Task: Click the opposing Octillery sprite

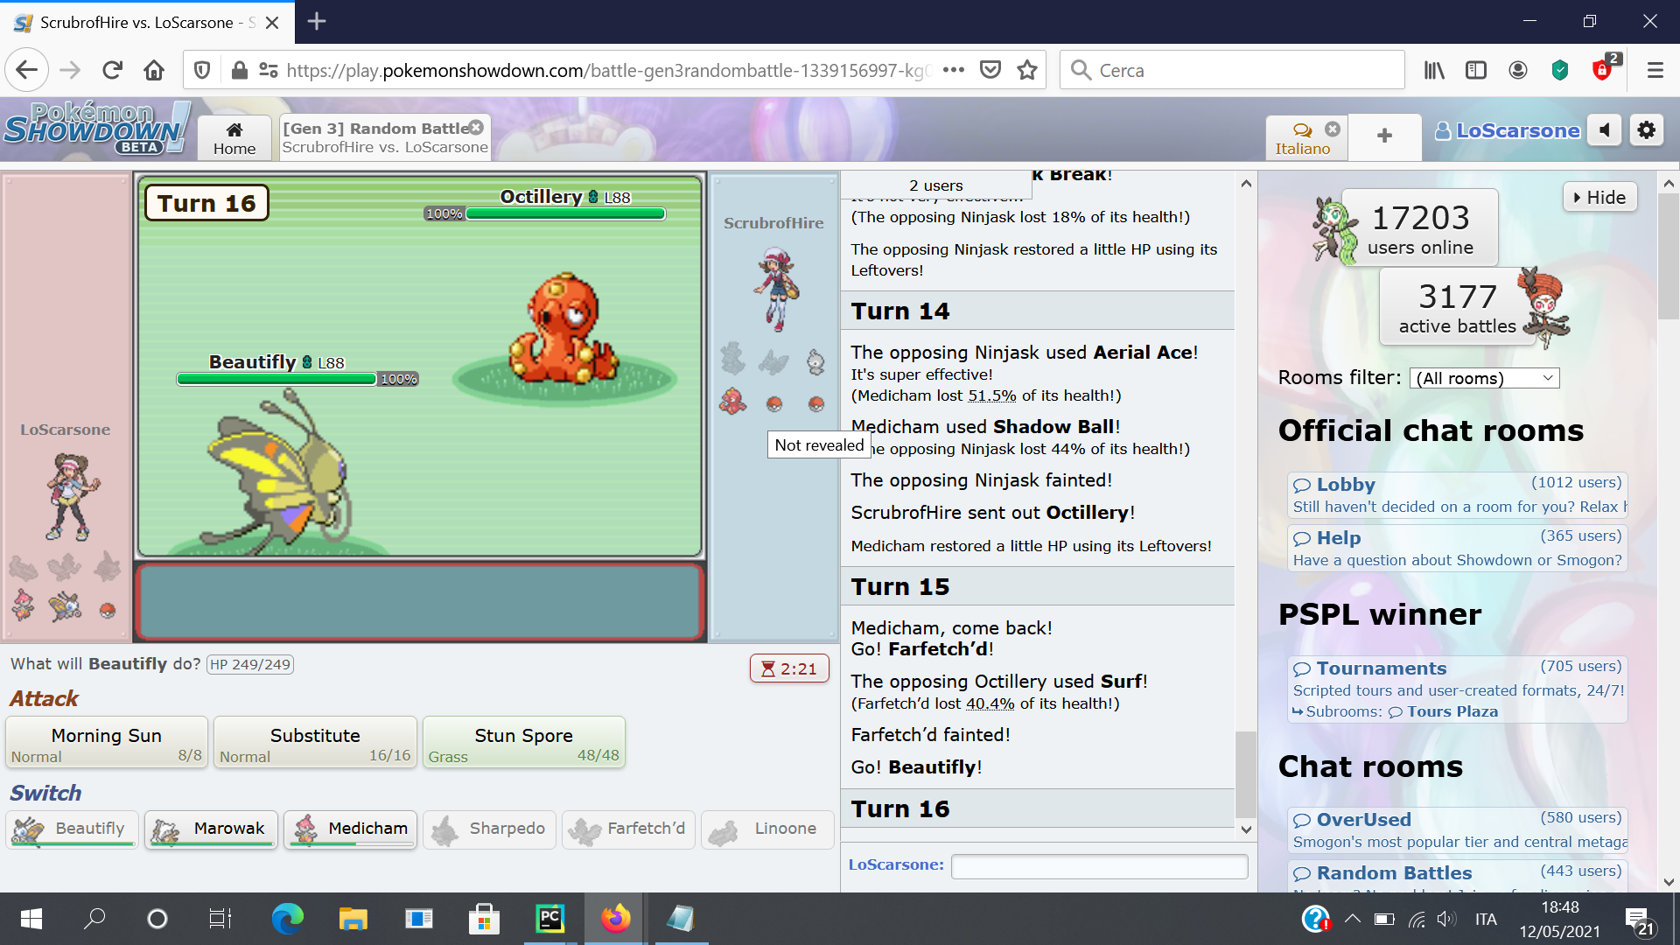Action: (x=563, y=330)
